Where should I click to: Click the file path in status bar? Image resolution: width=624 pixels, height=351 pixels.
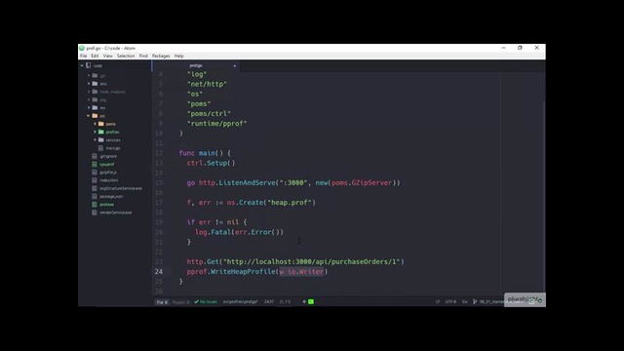[x=240, y=301]
